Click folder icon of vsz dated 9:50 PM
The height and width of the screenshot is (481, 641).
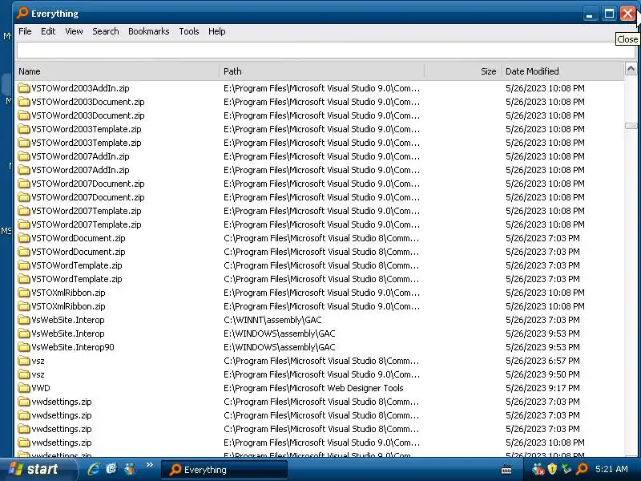[x=24, y=374]
